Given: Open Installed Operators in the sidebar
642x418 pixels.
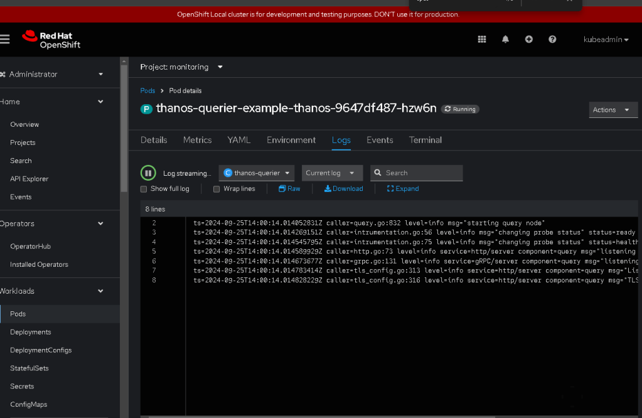Looking at the screenshot, I should (40, 264).
